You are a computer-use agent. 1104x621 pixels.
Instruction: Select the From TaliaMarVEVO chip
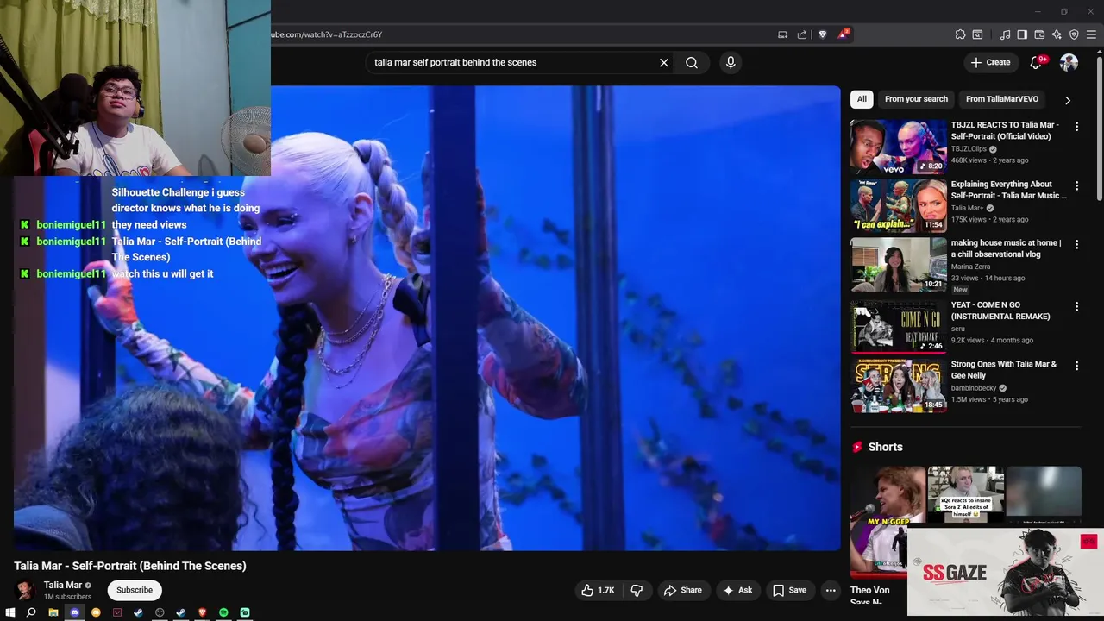pyautogui.click(x=1002, y=99)
